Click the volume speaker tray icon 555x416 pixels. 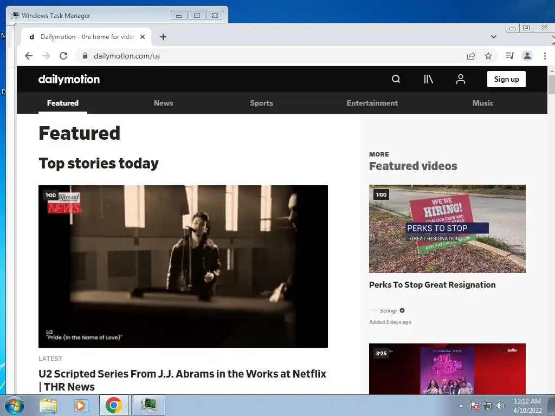tap(500, 406)
